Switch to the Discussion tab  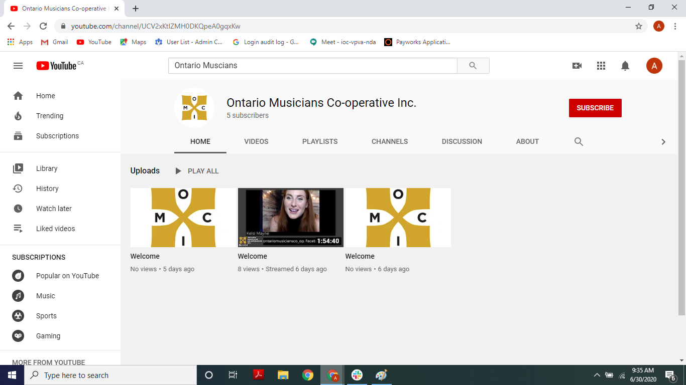pyautogui.click(x=462, y=142)
